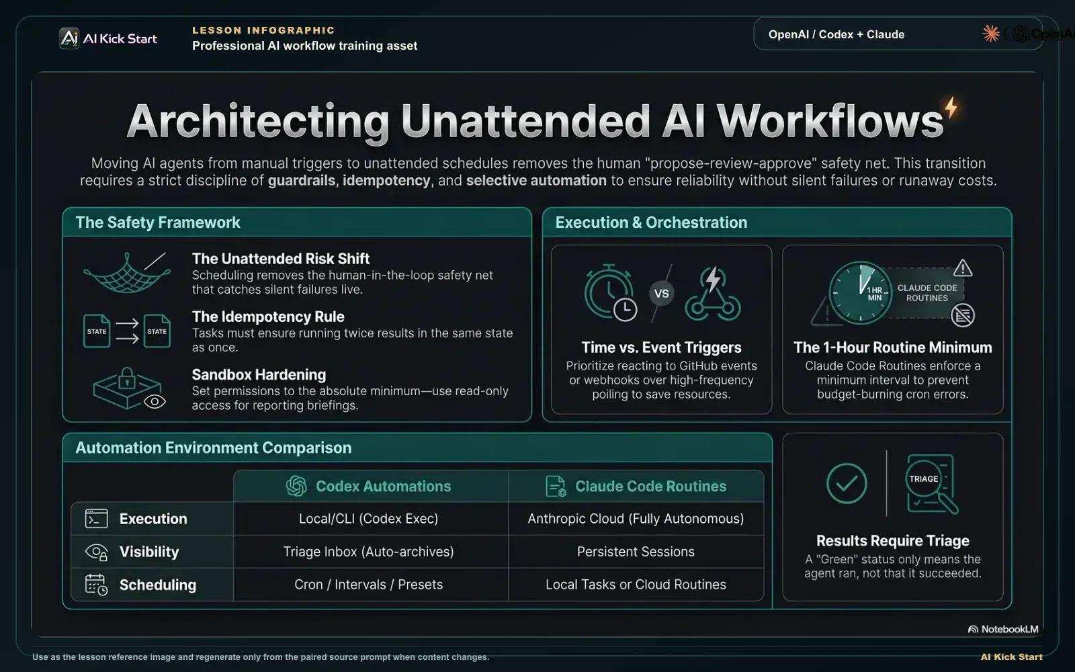Click the Sandbox Hardening heading
1075x672 pixels.
click(x=259, y=374)
